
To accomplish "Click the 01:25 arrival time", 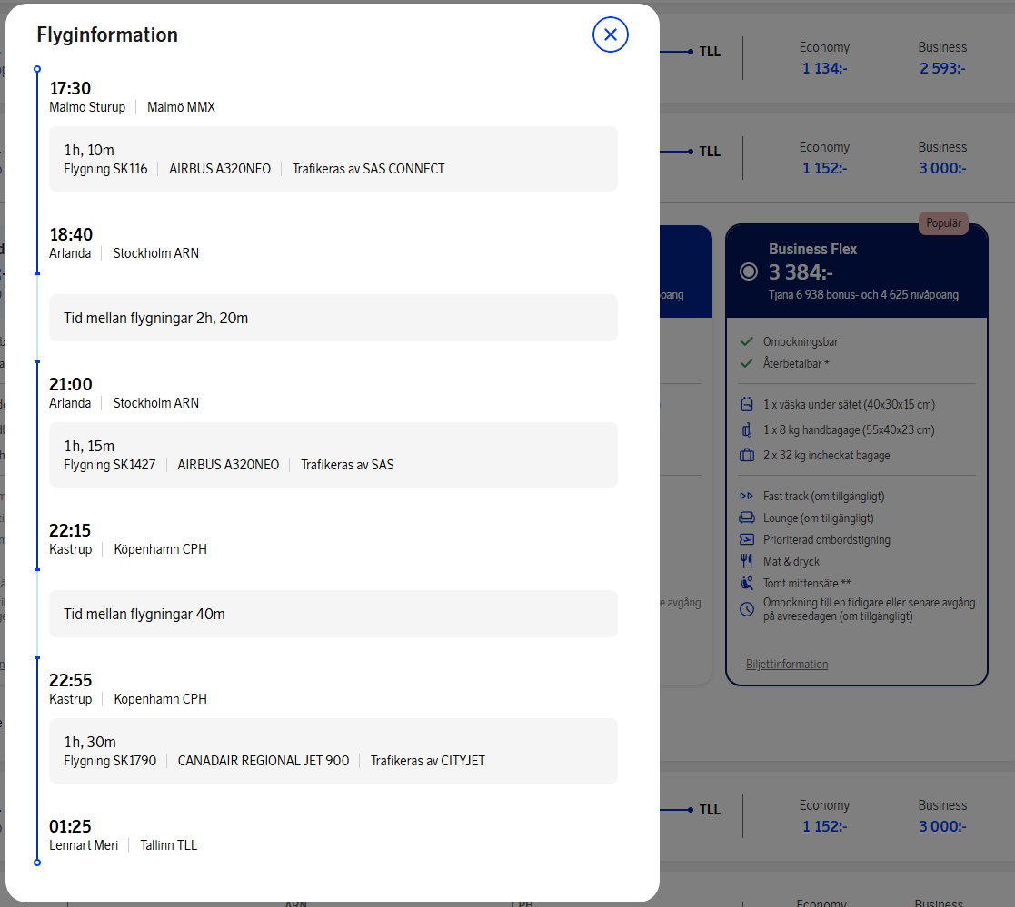I will (70, 827).
